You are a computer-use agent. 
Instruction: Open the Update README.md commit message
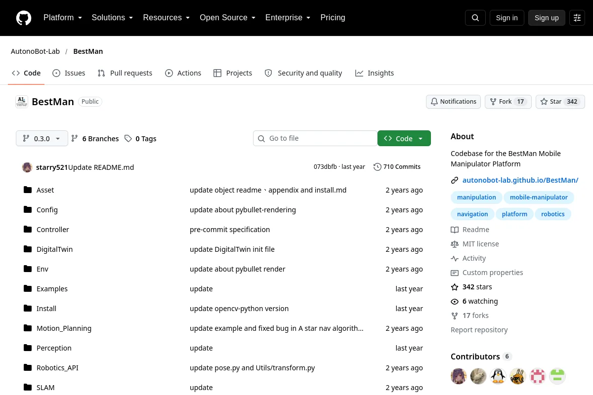tap(101, 167)
